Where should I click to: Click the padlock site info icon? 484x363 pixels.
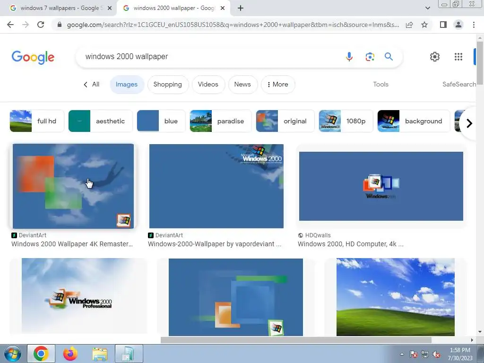click(60, 25)
